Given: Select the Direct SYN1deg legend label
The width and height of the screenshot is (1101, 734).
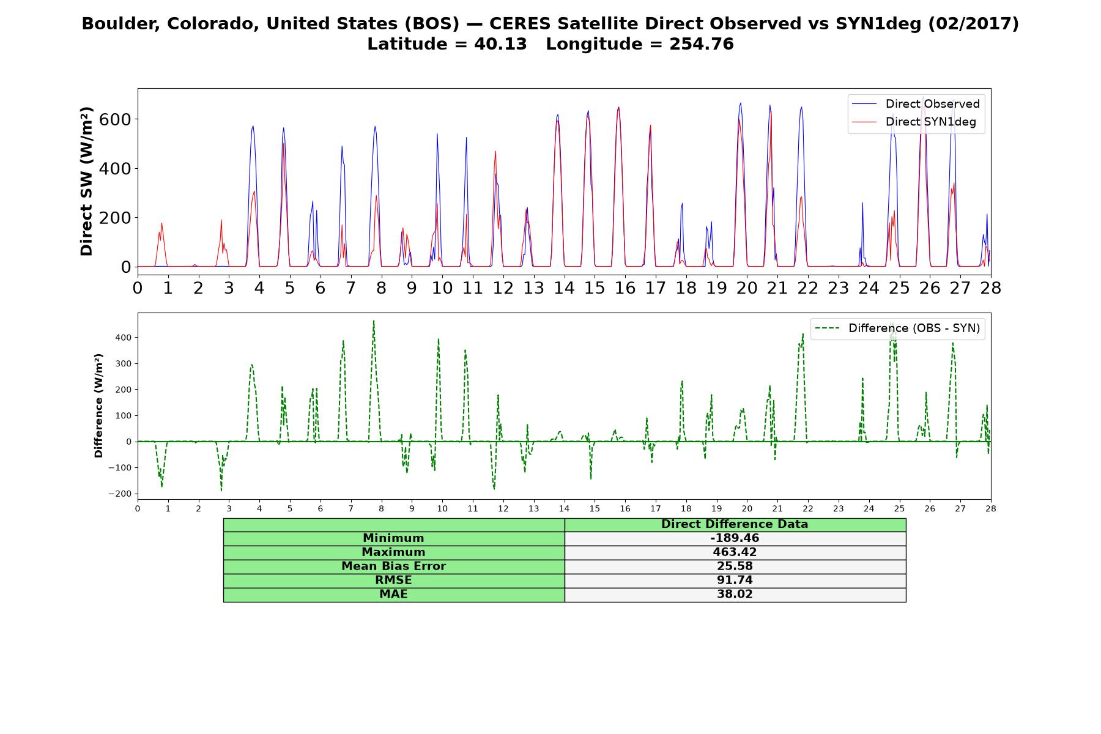Looking at the screenshot, I should (931, 122).
